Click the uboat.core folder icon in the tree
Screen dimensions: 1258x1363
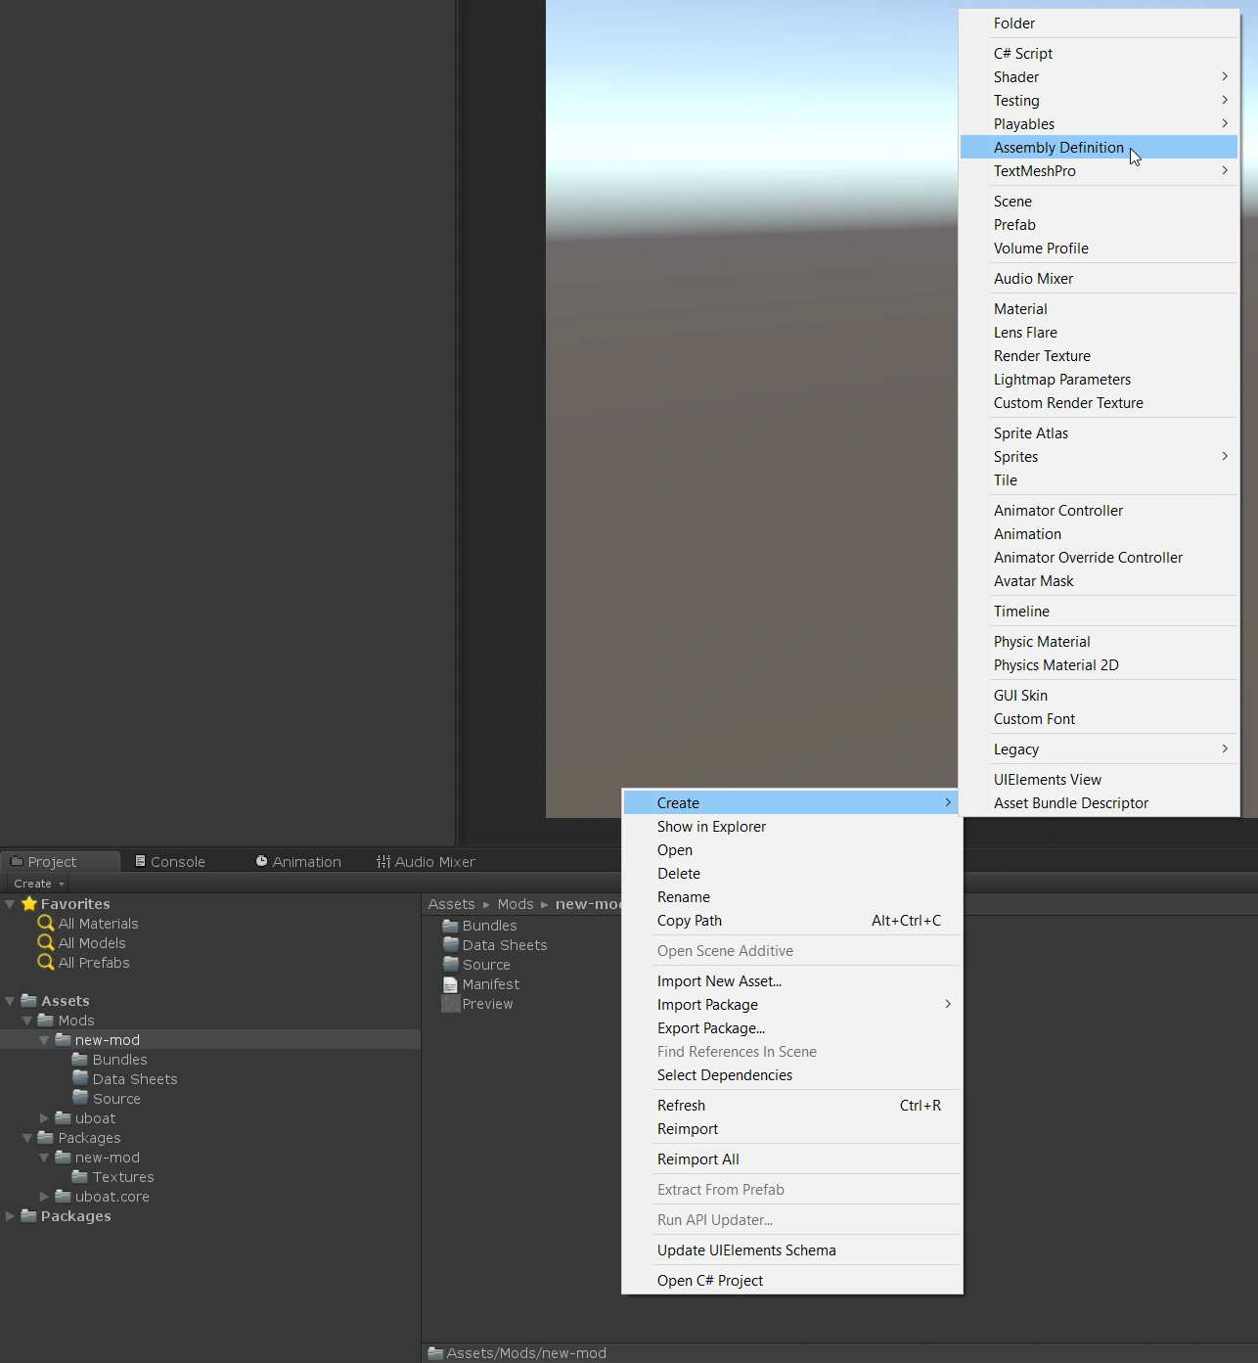point(64,1196)
